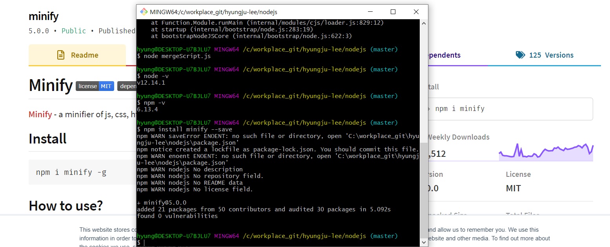The width and height of the screenshot is (610, 247).
Task: Click the red Minify link
Action: tap(40, 114)
